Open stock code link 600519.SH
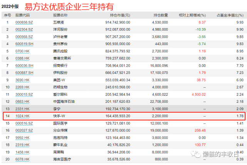Viewport: 247px width, 165px height. 23,44
